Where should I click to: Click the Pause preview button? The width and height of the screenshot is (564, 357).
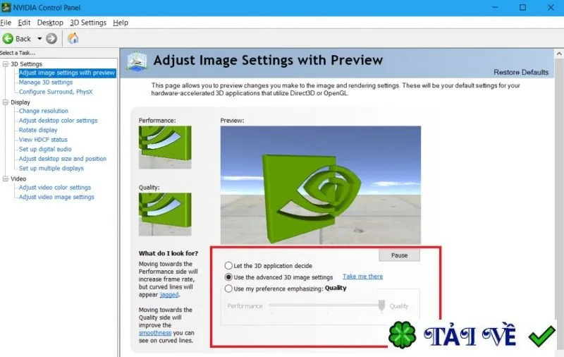399,255
